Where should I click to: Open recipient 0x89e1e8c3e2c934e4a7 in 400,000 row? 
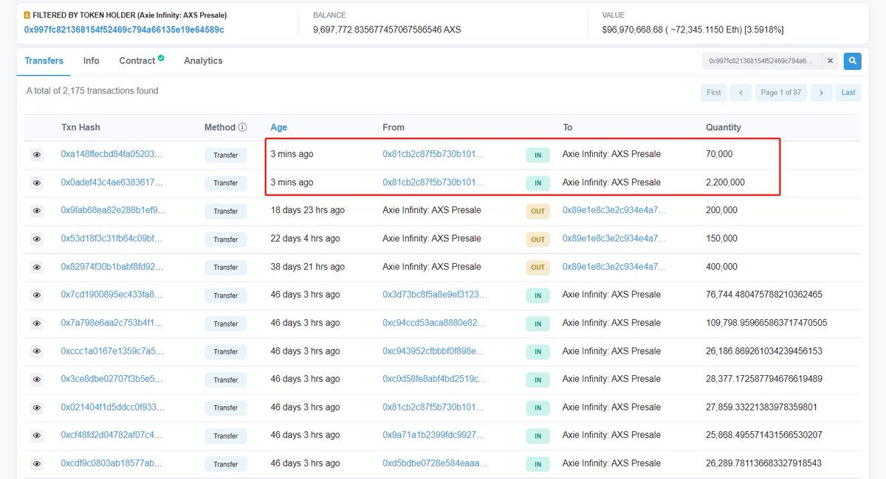(x=614, y=266)
